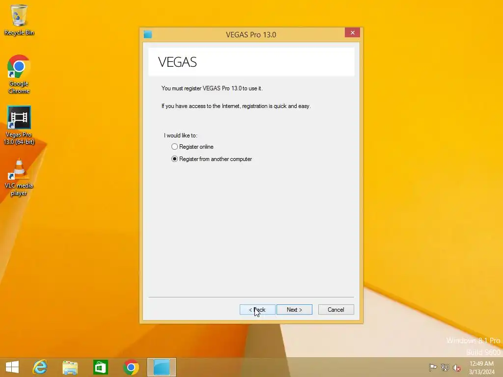Launch Internet Explorer from taskbar
The width and height of the screenshot is (503, 377).
click(x=40, y=367)
